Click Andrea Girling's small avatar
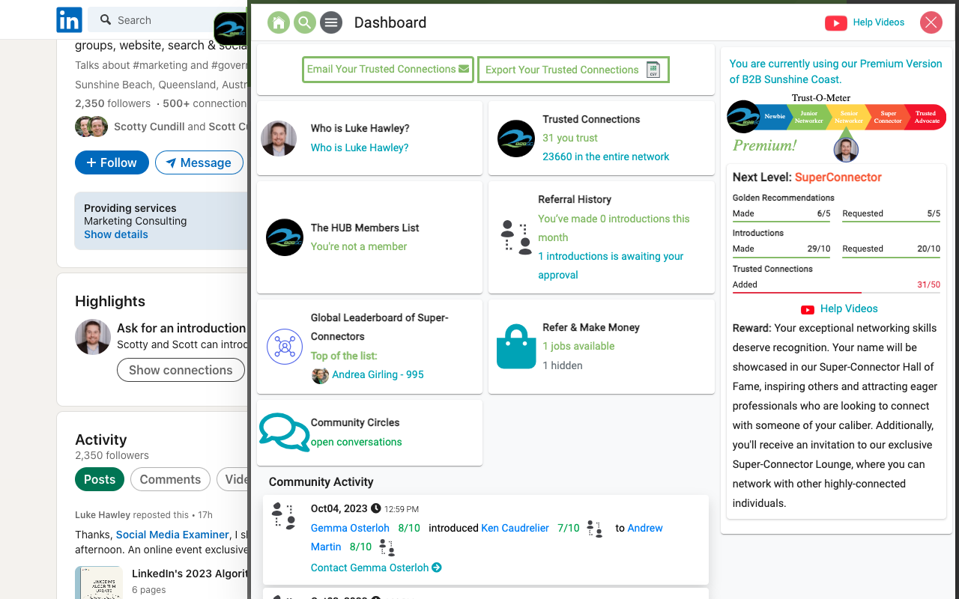Image resolution: width=959 pixels, height=599 pixels. (x=320, y=375)
